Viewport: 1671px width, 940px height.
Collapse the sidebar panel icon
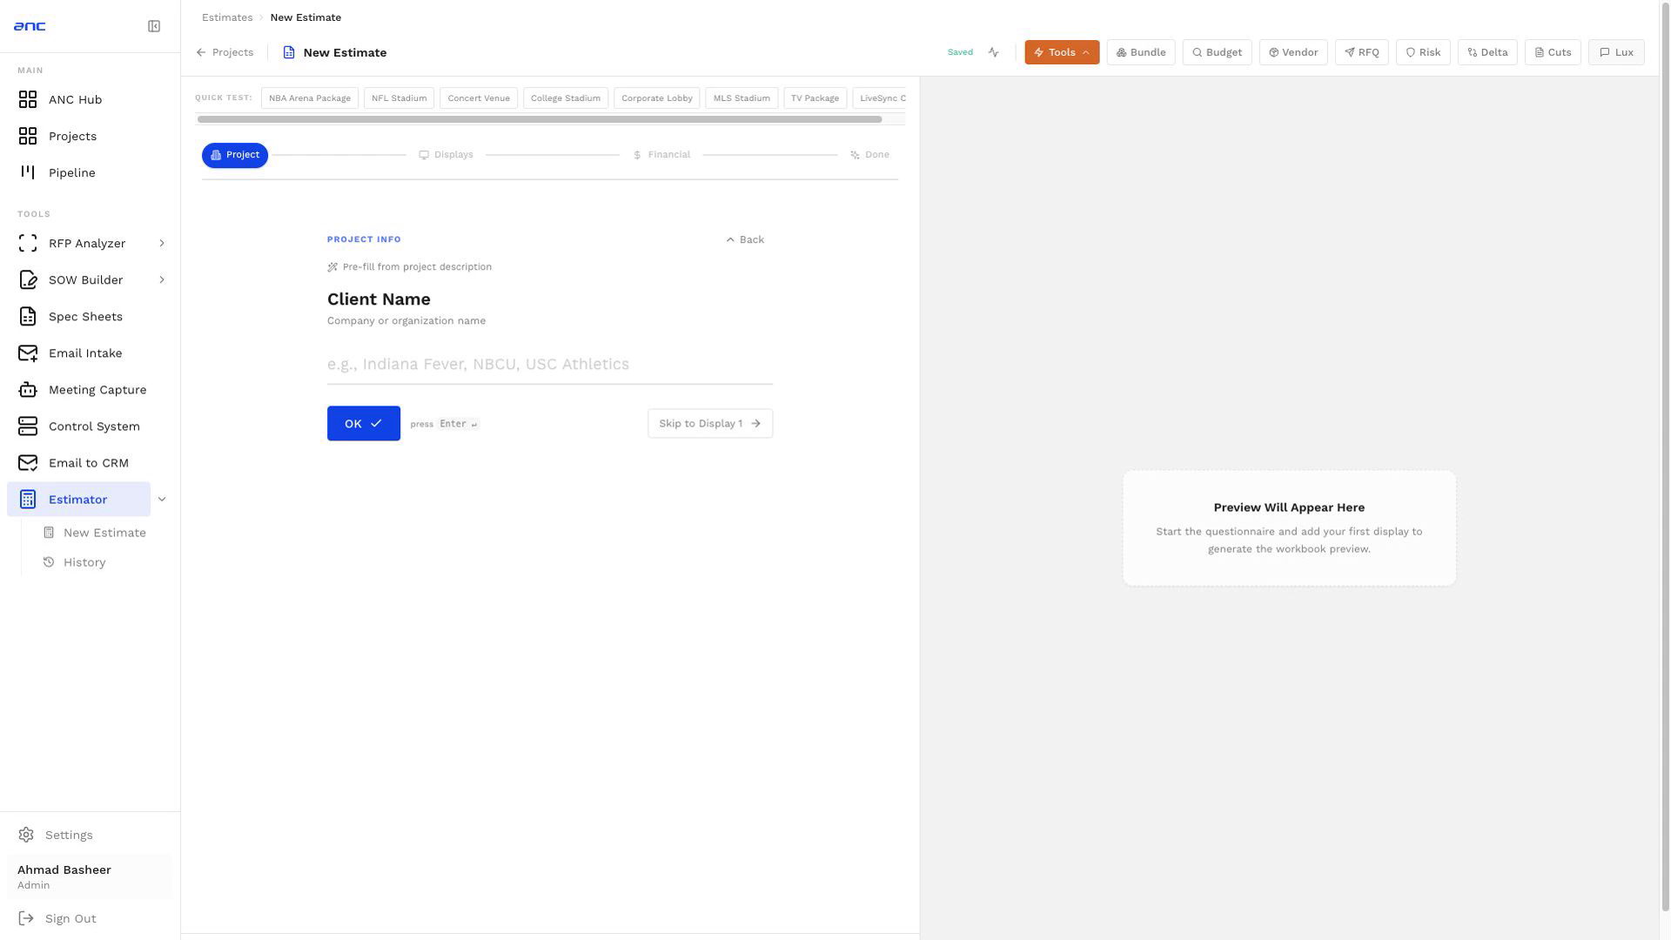[x=154, y=26]
